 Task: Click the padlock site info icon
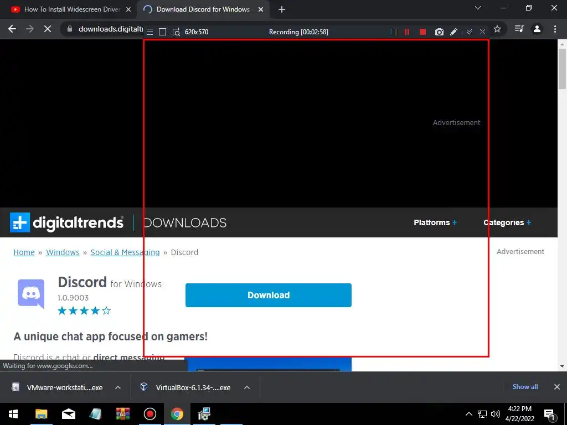pyautogui.click(x=70, y=29)
